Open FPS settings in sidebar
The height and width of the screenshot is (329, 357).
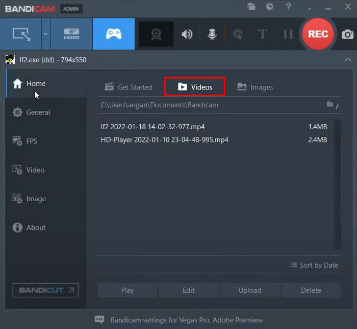pos(46,141)
